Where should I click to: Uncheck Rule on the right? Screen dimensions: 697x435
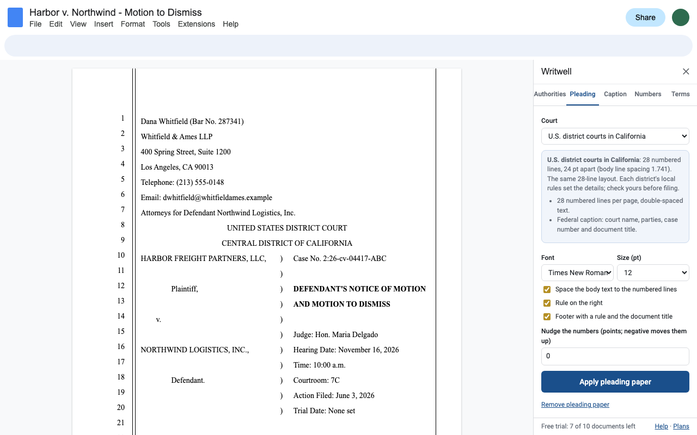pyautogui.click(x=547, y=303)
